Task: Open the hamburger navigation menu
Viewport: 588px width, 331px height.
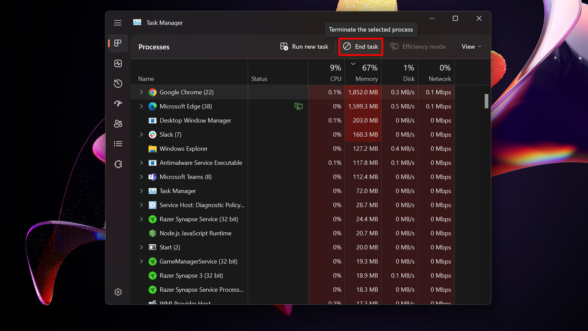Action: click(118, 23)
